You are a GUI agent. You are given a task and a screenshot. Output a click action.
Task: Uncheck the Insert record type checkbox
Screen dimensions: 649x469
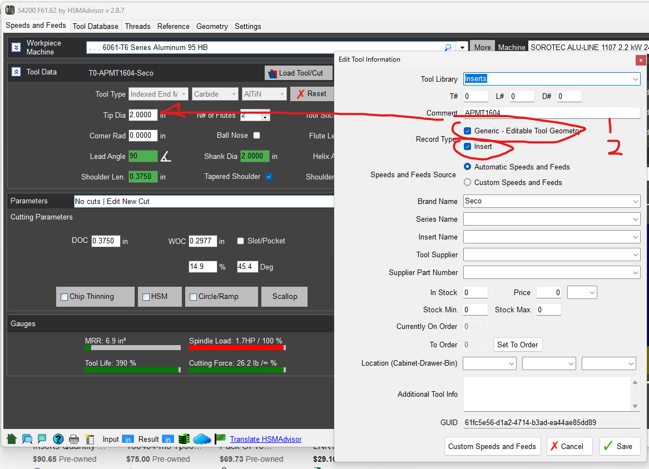(x=468, y=147)
